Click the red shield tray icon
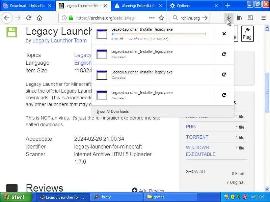The height and width of the screenshot is (202, 270). (x=245, y=197)
